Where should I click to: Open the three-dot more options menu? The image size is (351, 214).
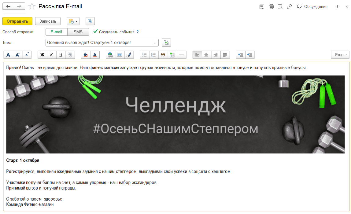(338, 6)
